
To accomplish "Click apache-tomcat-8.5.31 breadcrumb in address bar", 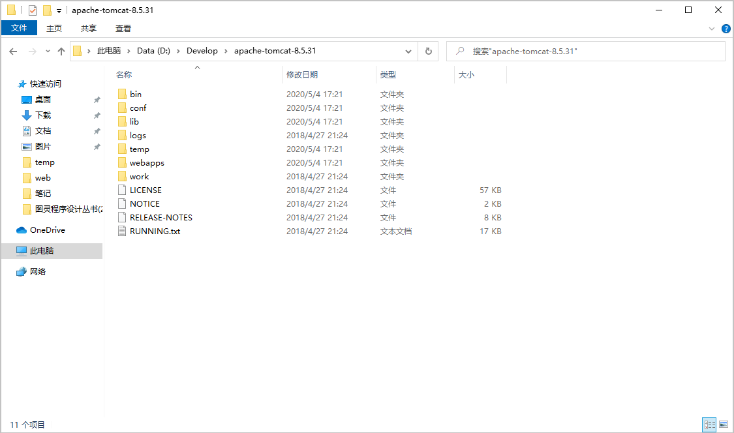I will coord(275,51).
